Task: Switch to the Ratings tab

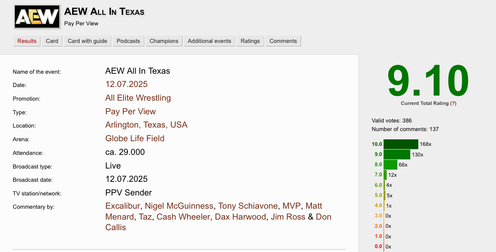Action: click(250, 41)
